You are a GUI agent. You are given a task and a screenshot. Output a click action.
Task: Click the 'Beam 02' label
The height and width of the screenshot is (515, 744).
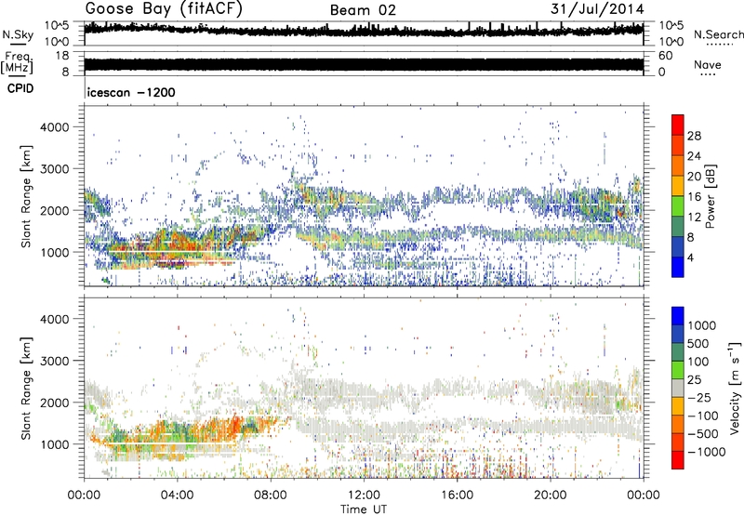tap(363, 10)
